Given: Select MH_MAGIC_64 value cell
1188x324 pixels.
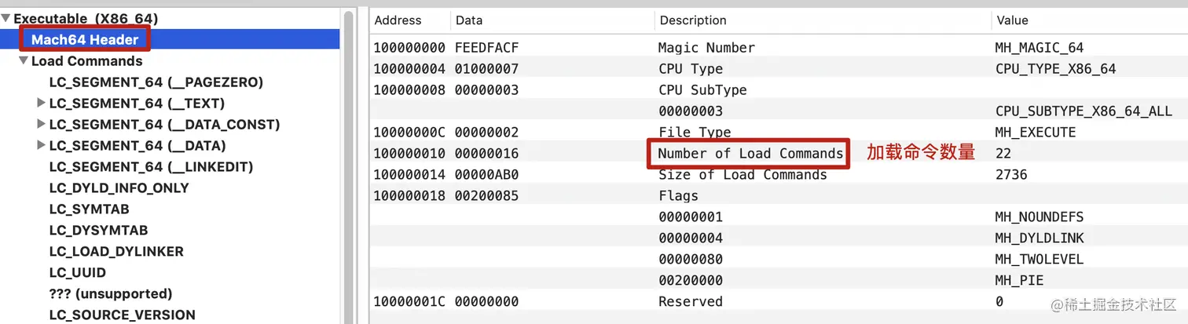Looking at the screenshot, I should (x=1039, y=47).
